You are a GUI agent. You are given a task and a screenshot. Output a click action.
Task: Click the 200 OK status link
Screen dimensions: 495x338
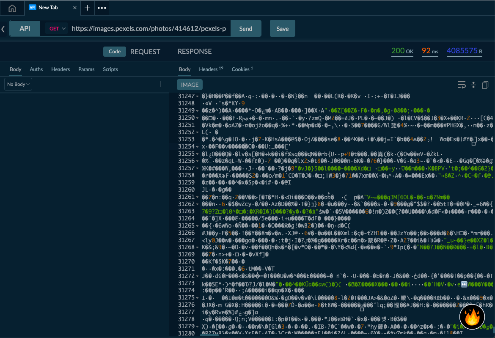pyautogui.click(x=401, y=51)
